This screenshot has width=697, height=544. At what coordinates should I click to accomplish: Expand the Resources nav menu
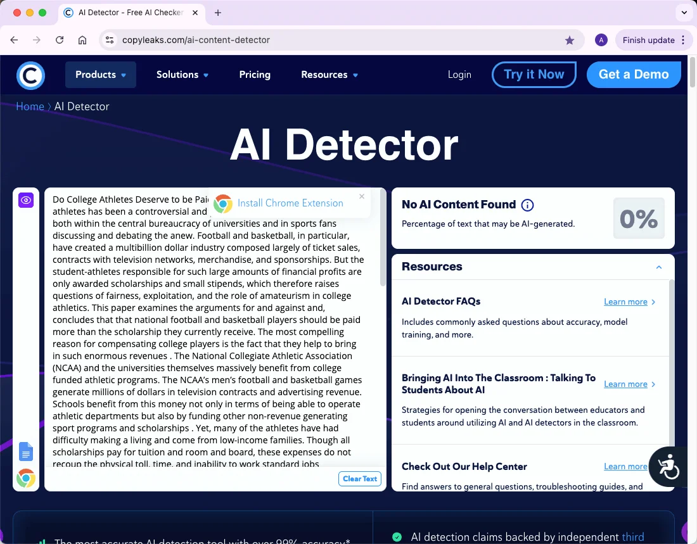pos(329,75)
